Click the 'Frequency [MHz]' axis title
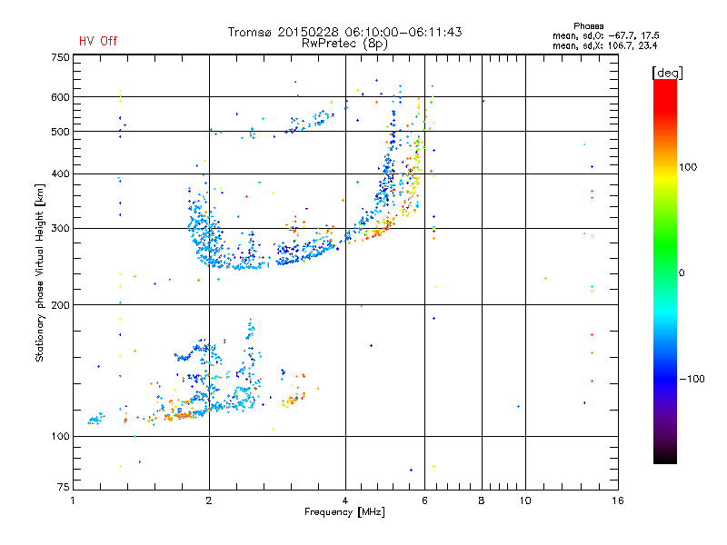 [x=344, y=512]
